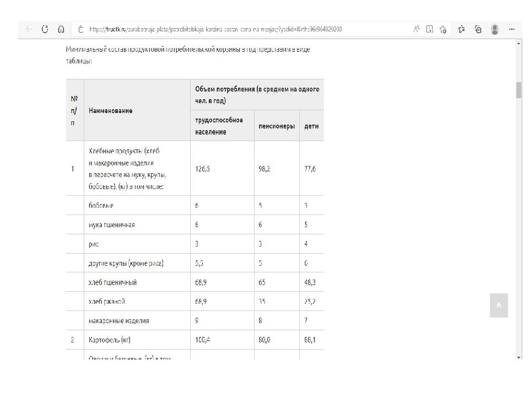Click the trudtk.ru address bar
This screenshot has width=529, height=397.
pos(215,29)
